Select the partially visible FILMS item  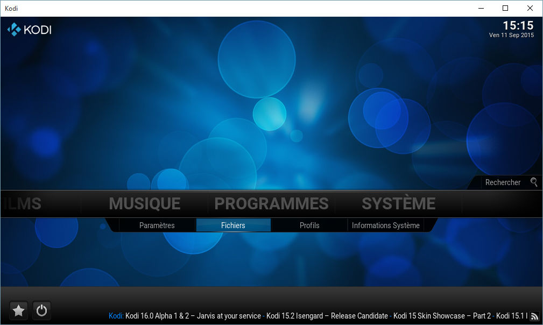tap(22, 203)
